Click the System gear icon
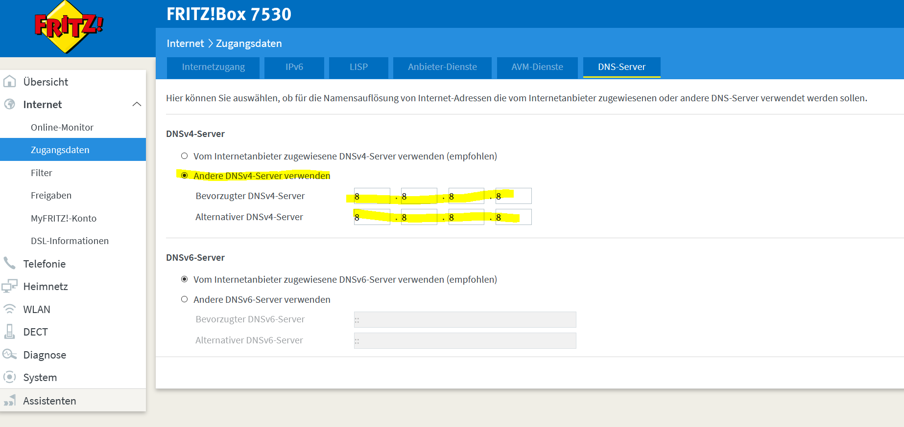The width and height of the screenshot is (904, 427). [9, 377]
